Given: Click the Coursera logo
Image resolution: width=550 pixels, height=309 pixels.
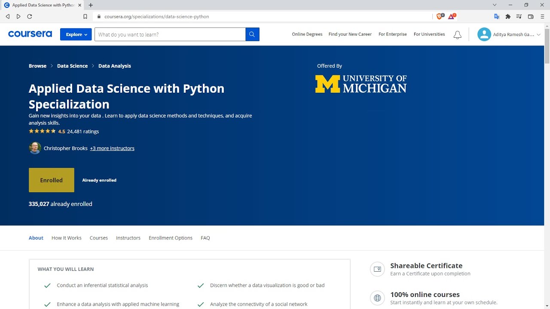Looking at the screenshot, I should click(x=30, y=34).
